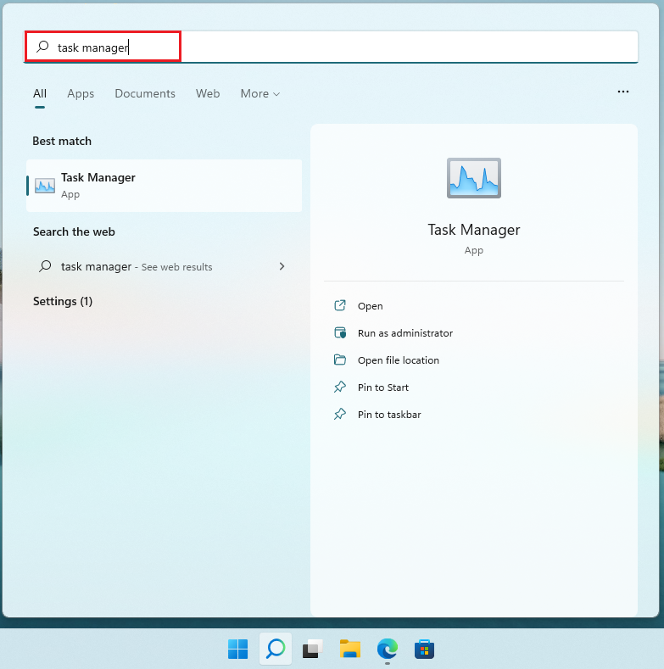The image size is (664, 669).
Task: Select the All filter tab
Action: 40,93
